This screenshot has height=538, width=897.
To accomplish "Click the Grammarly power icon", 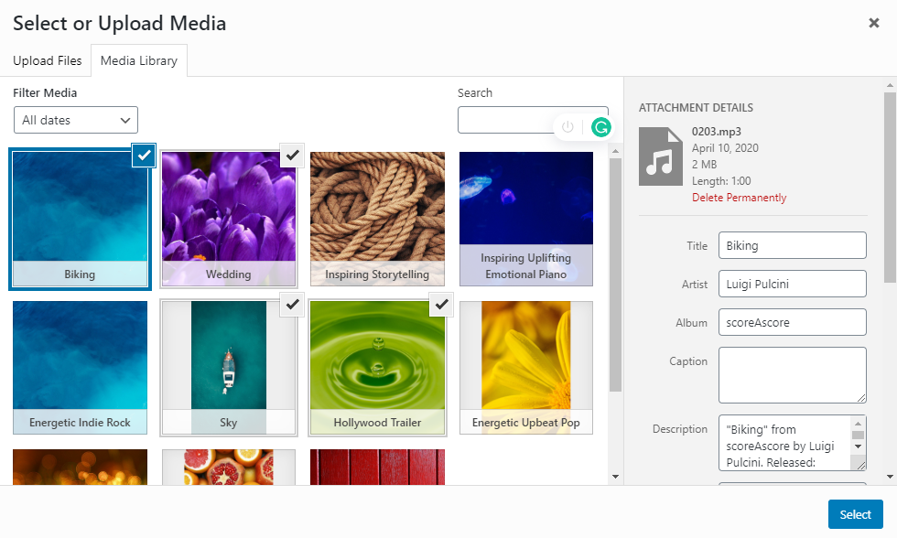I will click(567, 127).
